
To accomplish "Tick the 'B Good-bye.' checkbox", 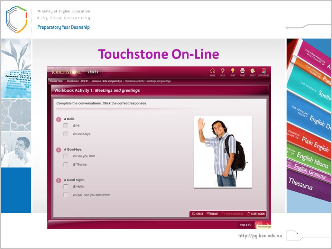I will coord(66,134).
